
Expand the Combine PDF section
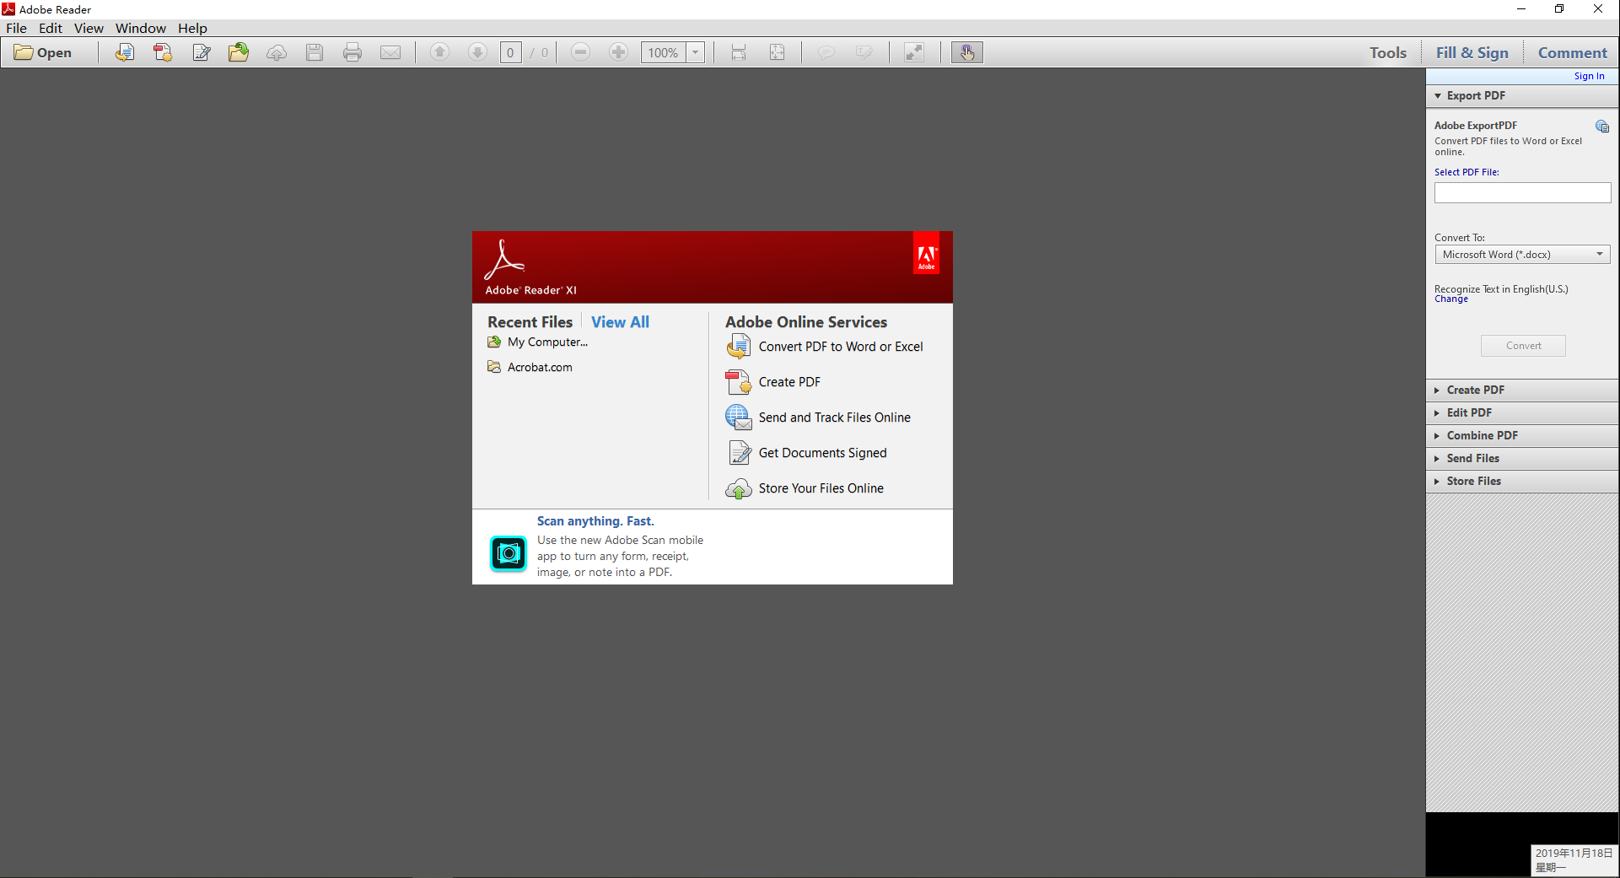click(x=1522, y=435)
